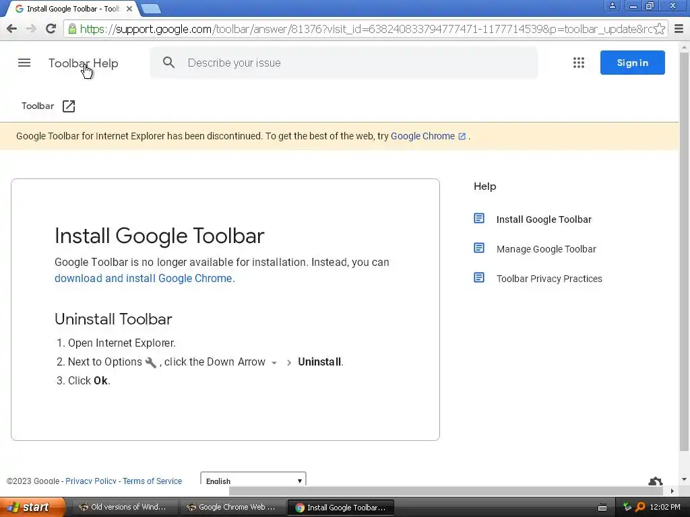
Task: Open the Google apps grid
Action: click(579, 63)
